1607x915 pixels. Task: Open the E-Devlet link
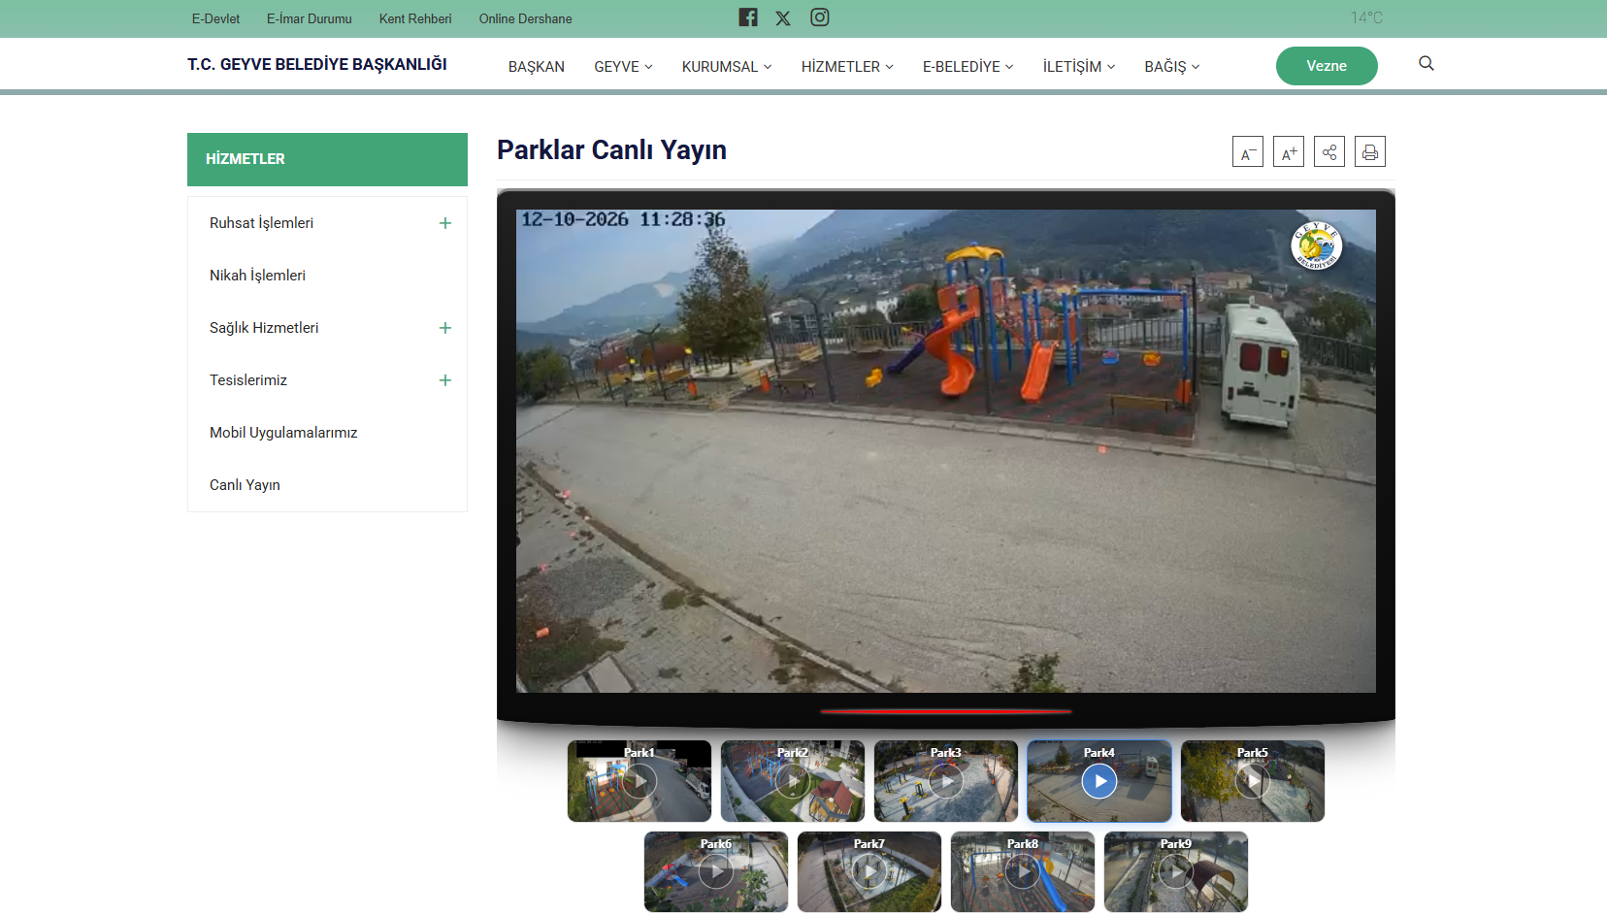(x=215, y=18)
